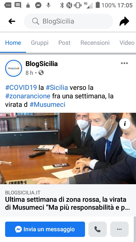Tap the back arrow icon
This screenshot has width=136, height=242.
point(12,21)
